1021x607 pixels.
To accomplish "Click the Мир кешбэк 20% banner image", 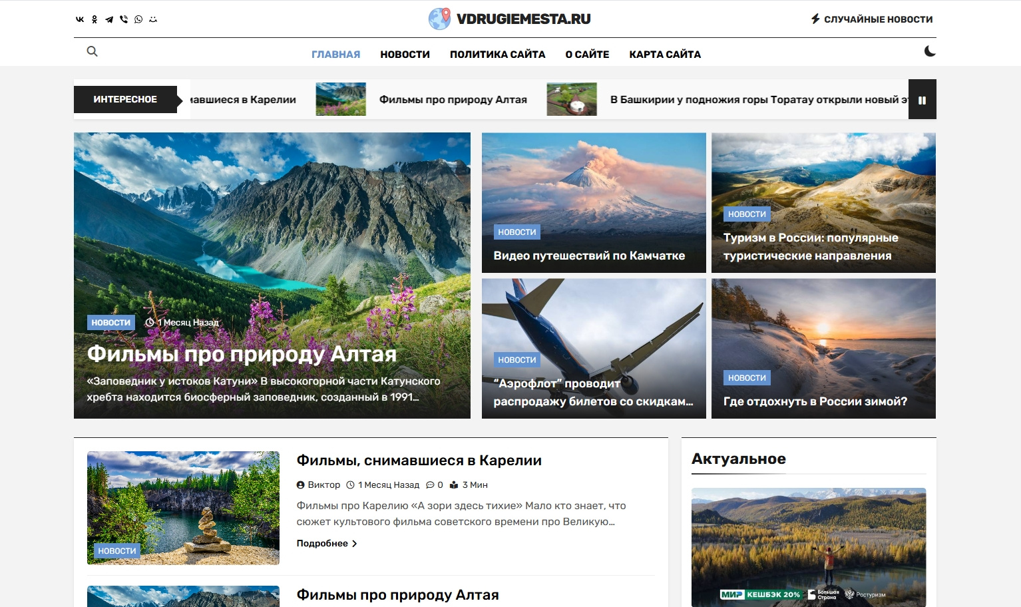I will click(809, 547).
